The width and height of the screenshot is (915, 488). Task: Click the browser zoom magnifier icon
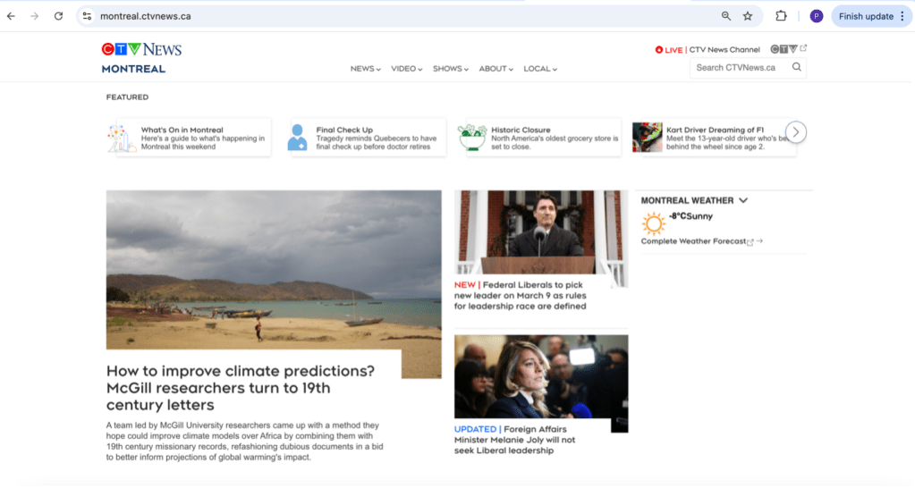pyautogui.click(x=725, y=16)
